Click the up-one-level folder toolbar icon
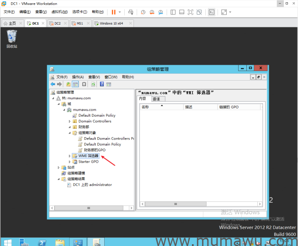The height and width of the screenshot is (246, 298). click(x=68, y=84)
